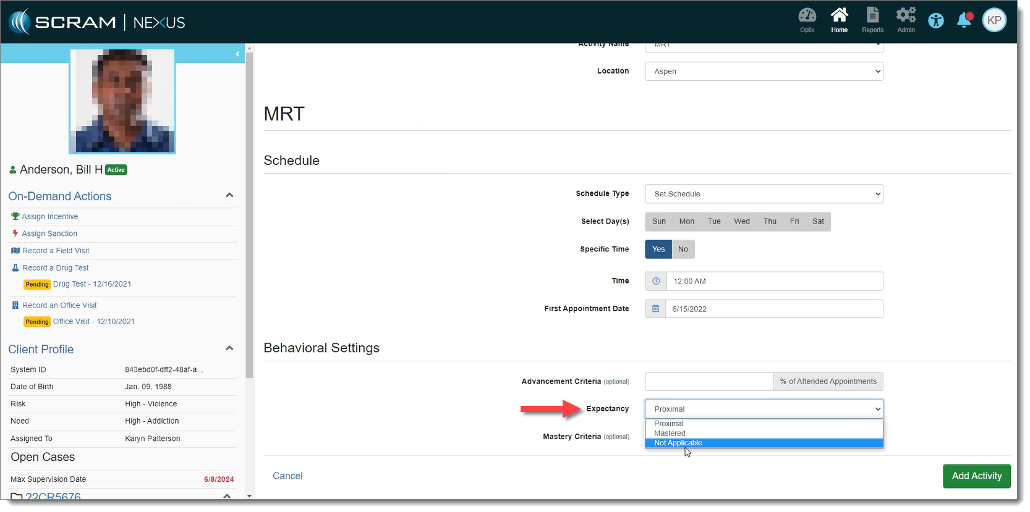Image resolution: width=1030 pixels, height=512 pixels.
Task: Collapse the On-Demand Actions section
Action: point(229,196)
